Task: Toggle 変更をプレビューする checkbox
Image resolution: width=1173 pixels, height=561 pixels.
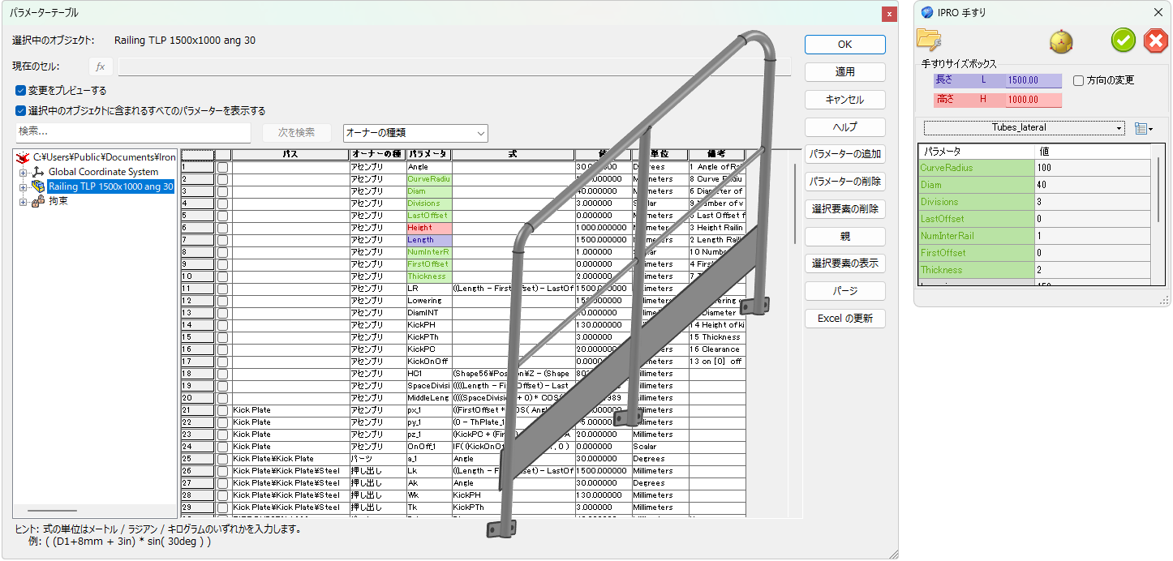Action: click(20, 91)
